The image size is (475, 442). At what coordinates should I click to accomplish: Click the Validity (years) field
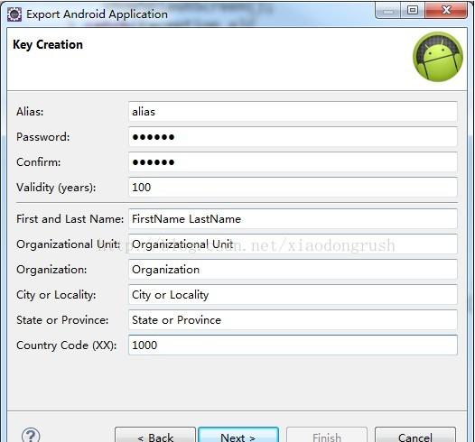[x=293, y=188]
